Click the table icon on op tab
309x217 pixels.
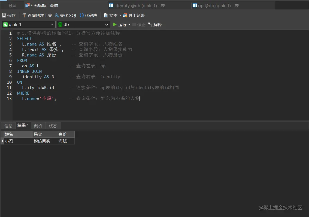(195, 5)
